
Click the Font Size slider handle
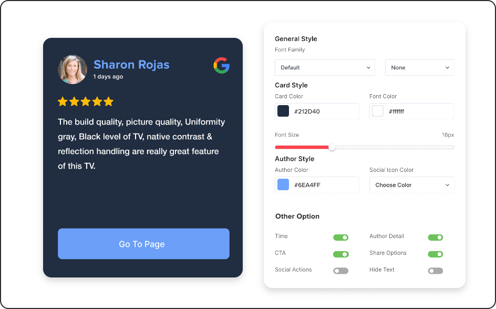coord(332,147)
